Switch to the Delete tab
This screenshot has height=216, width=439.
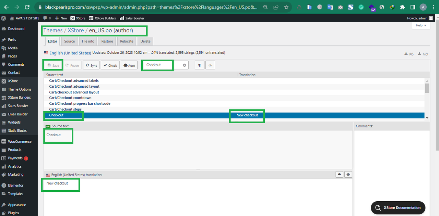pos(145,41)
